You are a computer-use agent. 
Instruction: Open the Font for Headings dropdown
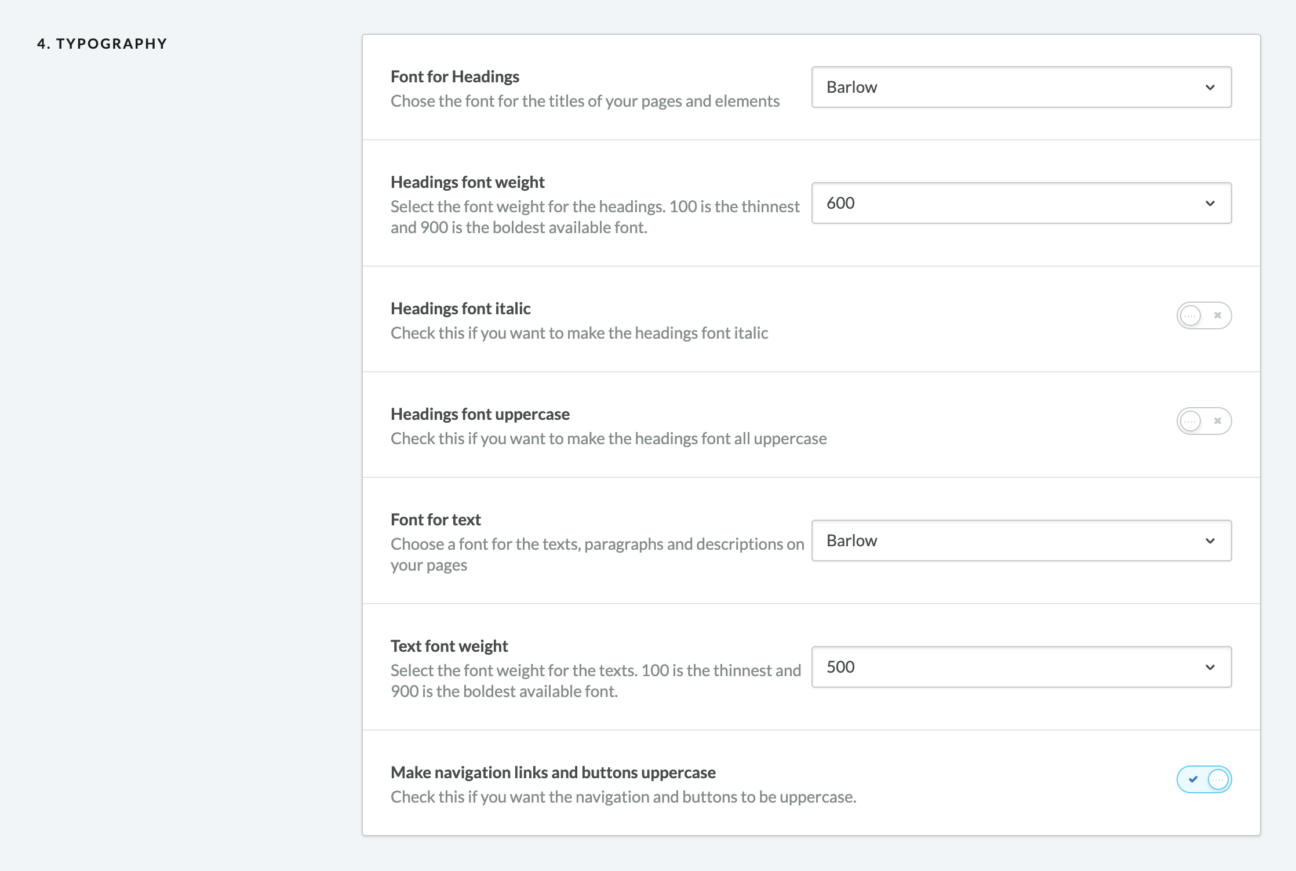click(x=1021, y=87)
